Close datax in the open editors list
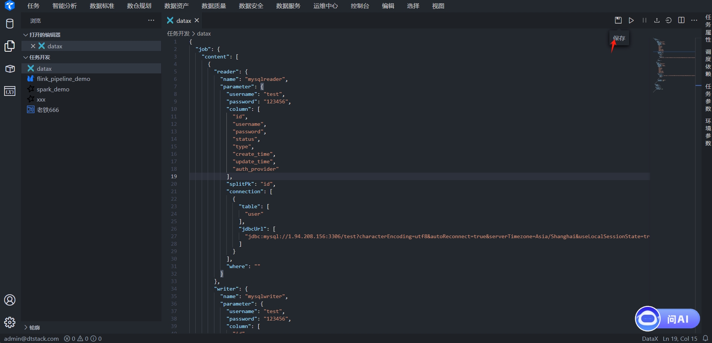 [33, 46]
